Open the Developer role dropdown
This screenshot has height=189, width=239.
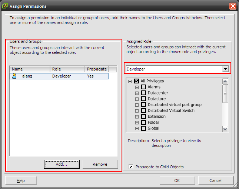225,69
